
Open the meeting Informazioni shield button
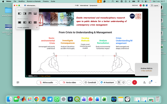[30, 5]
